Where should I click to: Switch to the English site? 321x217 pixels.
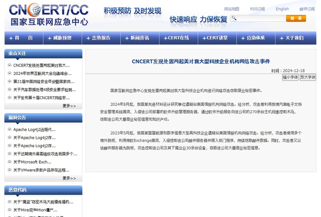click(282, 9)
